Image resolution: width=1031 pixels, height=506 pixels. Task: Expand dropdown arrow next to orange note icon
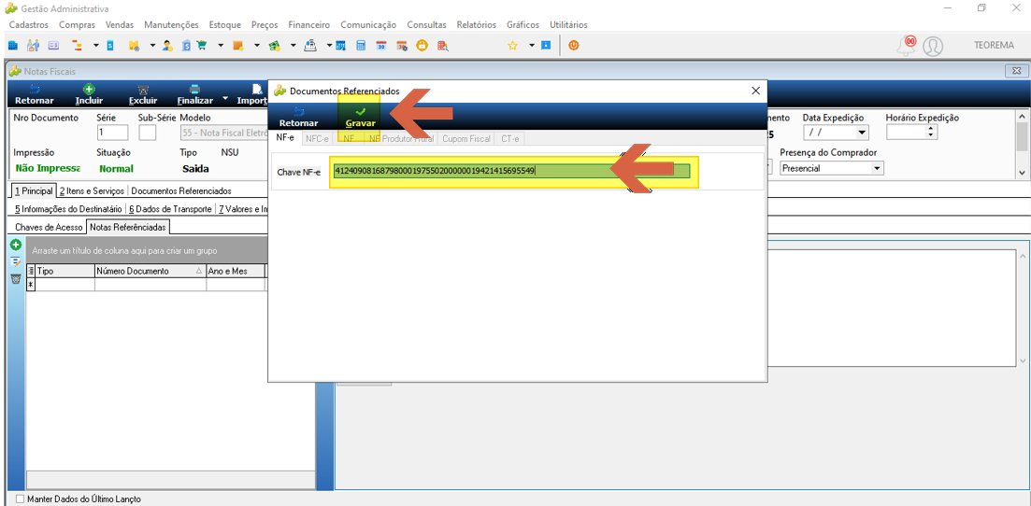(x=257, y=46)
